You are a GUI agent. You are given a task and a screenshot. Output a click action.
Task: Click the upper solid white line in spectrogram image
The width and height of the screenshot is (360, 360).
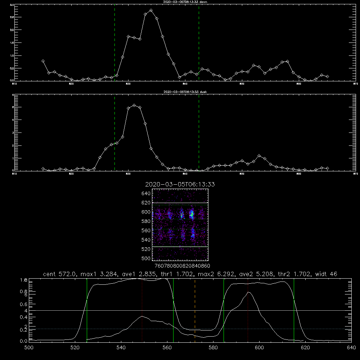(x=180, y=203)
